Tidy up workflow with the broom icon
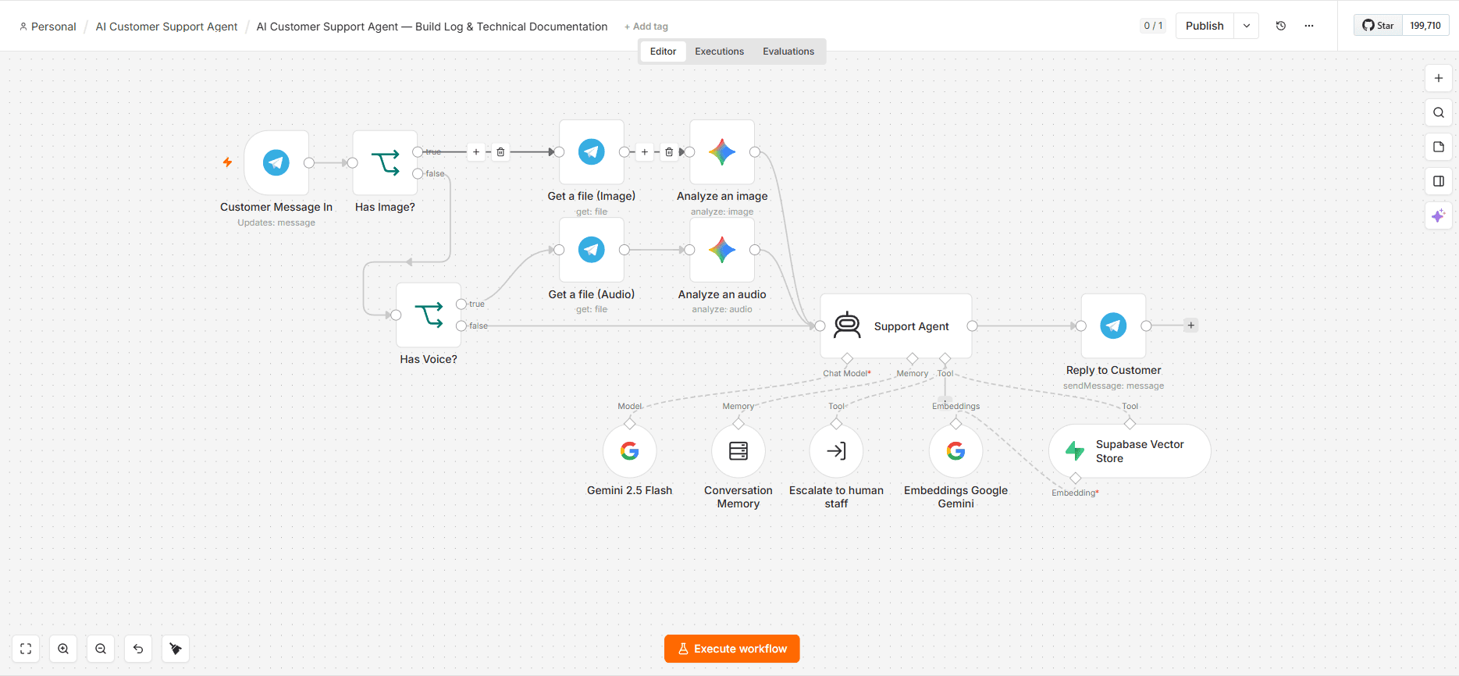The width and height of the screenshot is (1459, 676). pos(176,649)
